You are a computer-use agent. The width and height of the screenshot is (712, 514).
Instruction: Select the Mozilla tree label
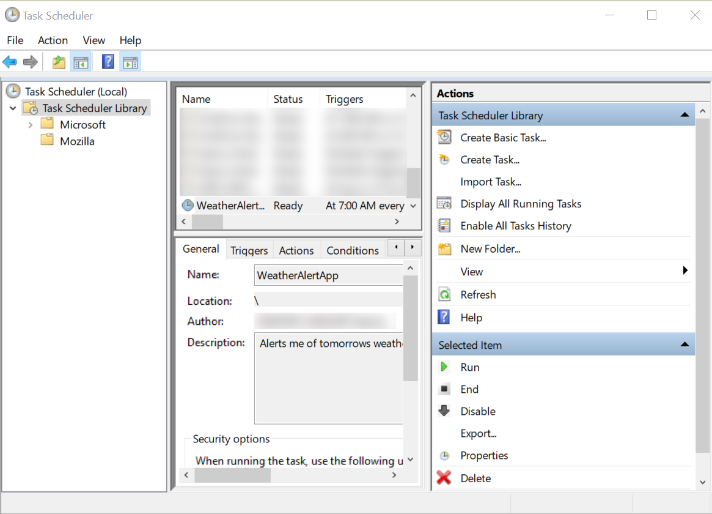coord(77,141)
